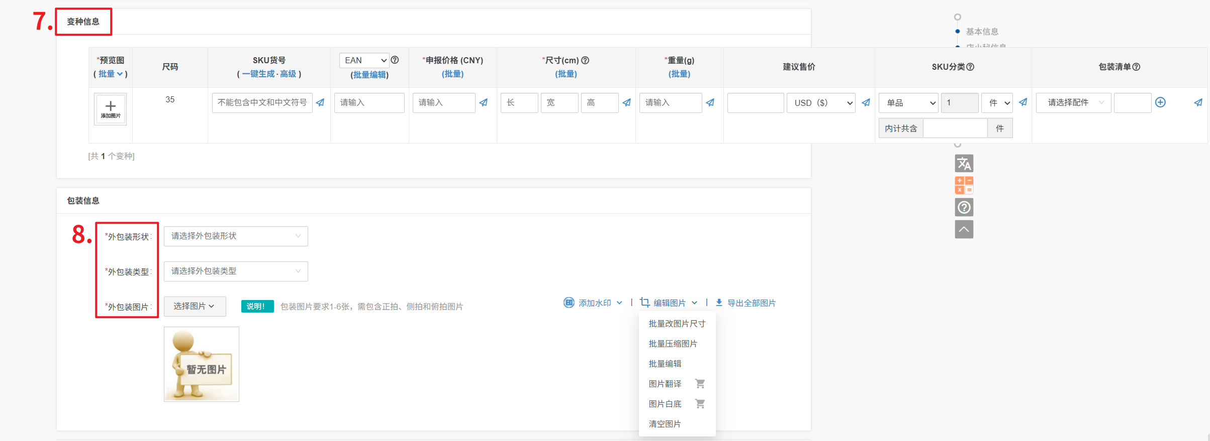Click the 一键生成 SKU link
Viewport: 1210px width, 441px height.
click(x=258, y=74)
